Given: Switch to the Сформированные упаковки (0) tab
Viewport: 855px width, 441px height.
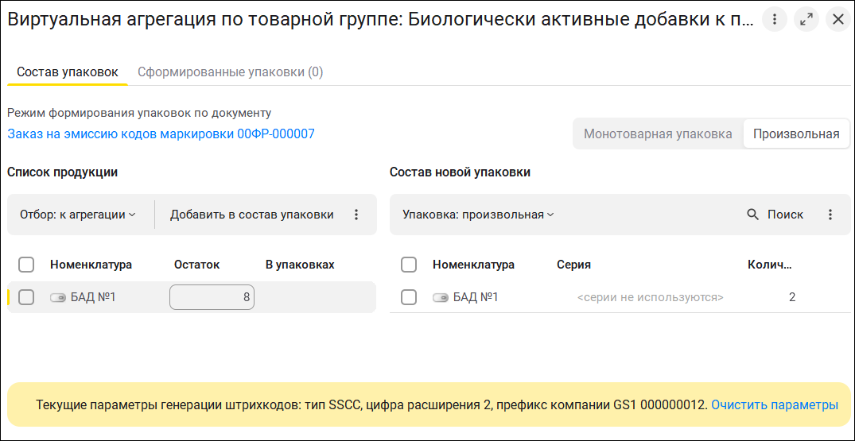Looking at the screenshot, I should [231, 72].
